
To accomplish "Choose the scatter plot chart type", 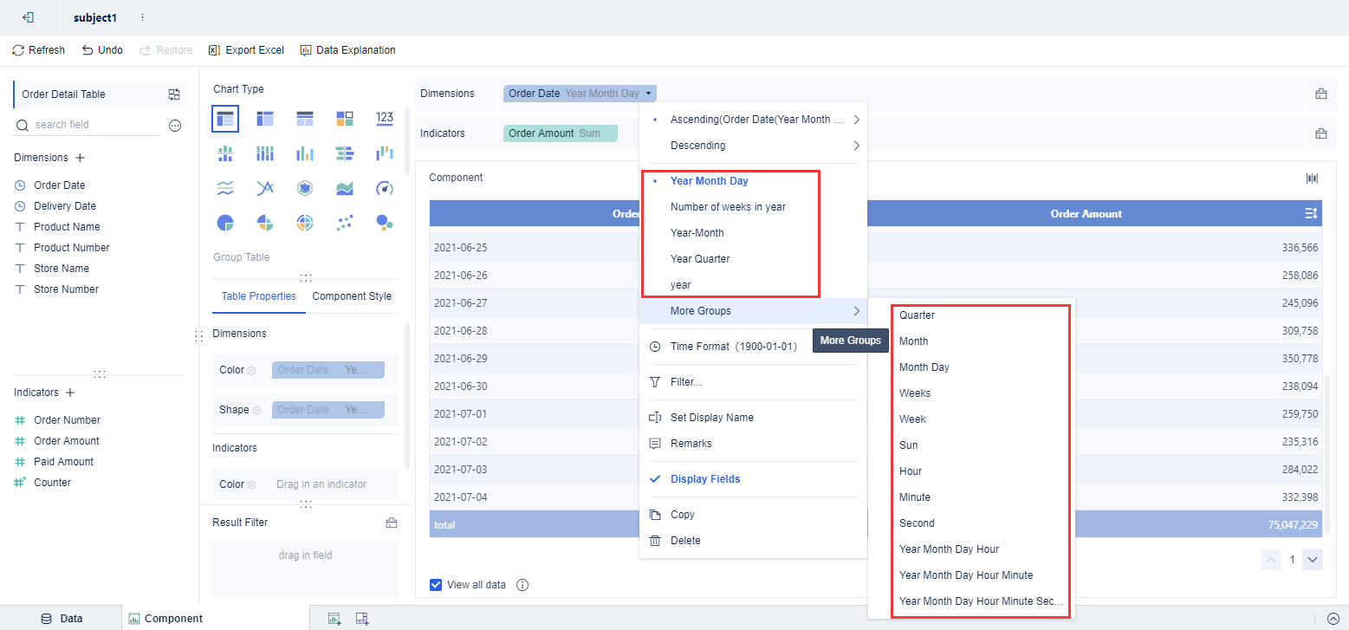I will coord(344,222).
